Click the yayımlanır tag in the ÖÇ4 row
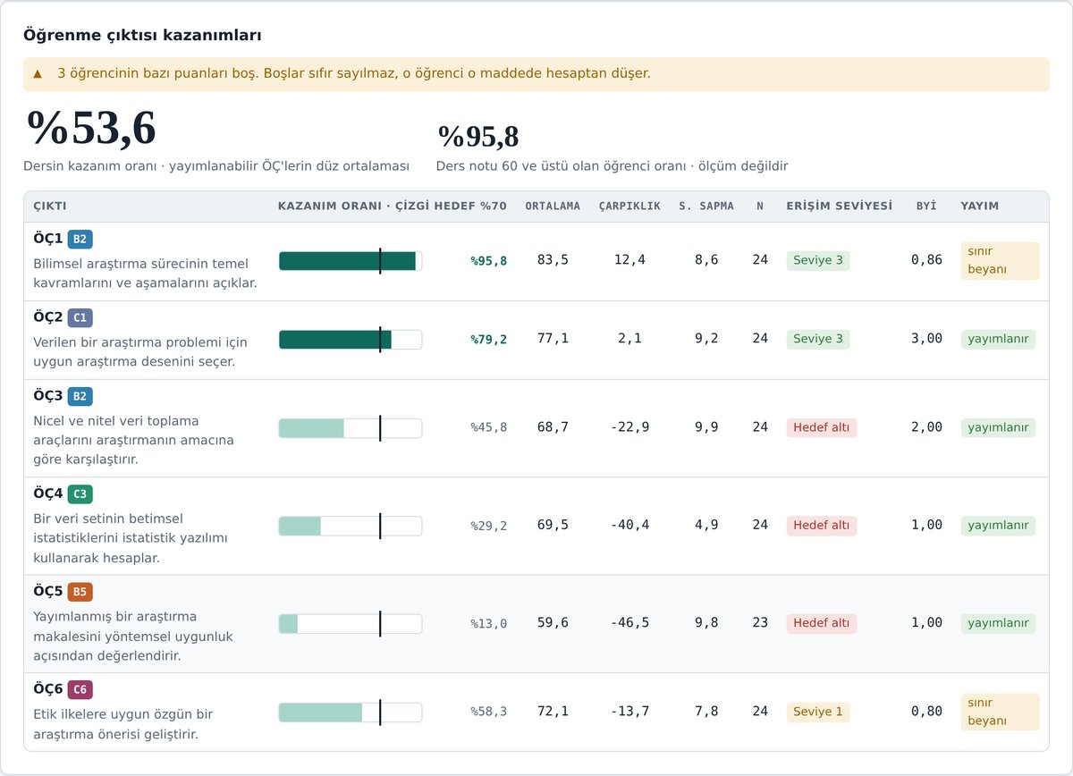The width and height of the screenshot is (1073, 776). pos(998,526)
